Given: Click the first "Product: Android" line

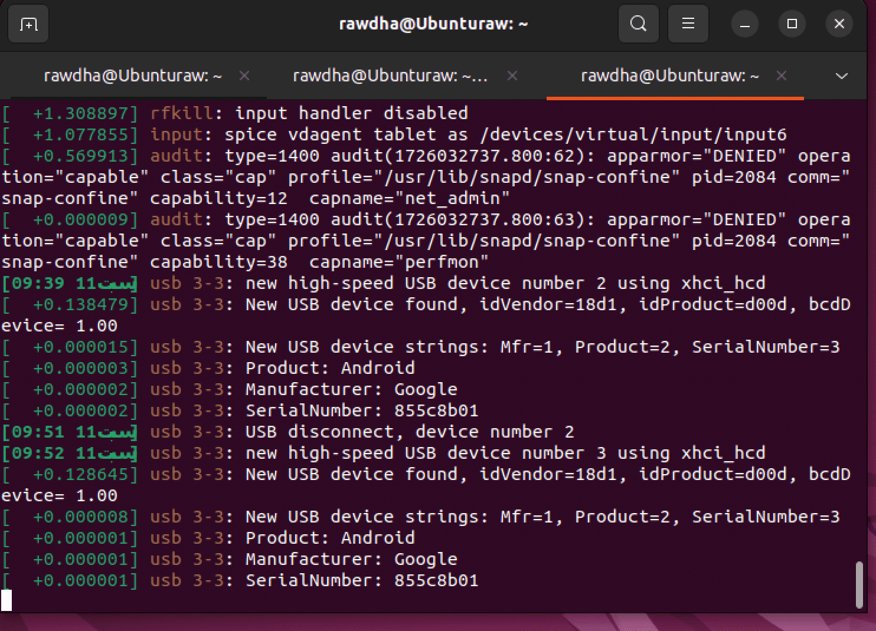Looking at the screenshot, I should [330, 368].
